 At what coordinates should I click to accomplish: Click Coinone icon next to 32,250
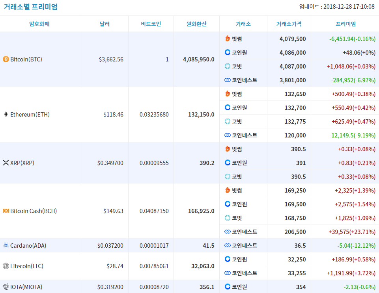point(228,259)
